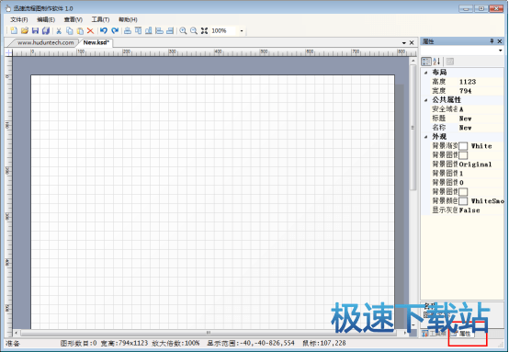This screenshot has height=352, width=509.
Task: Open the 文件(F) menu
Action: pos(18,19)
